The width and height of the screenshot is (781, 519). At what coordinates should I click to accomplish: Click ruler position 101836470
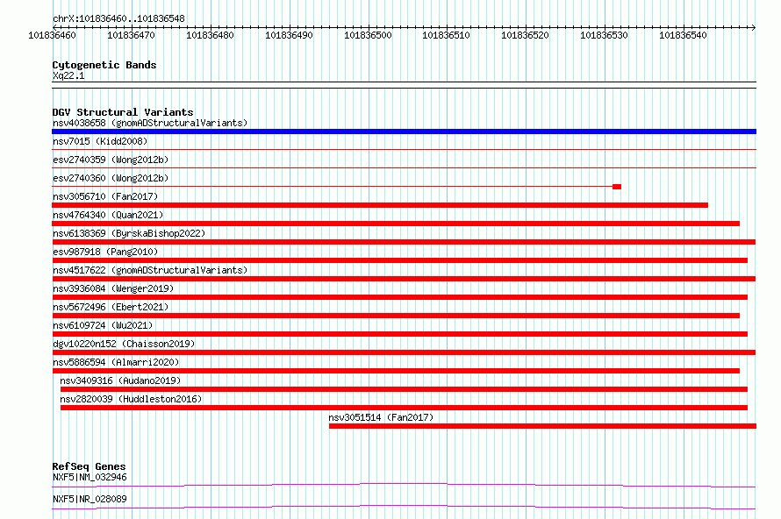[131, 35]
